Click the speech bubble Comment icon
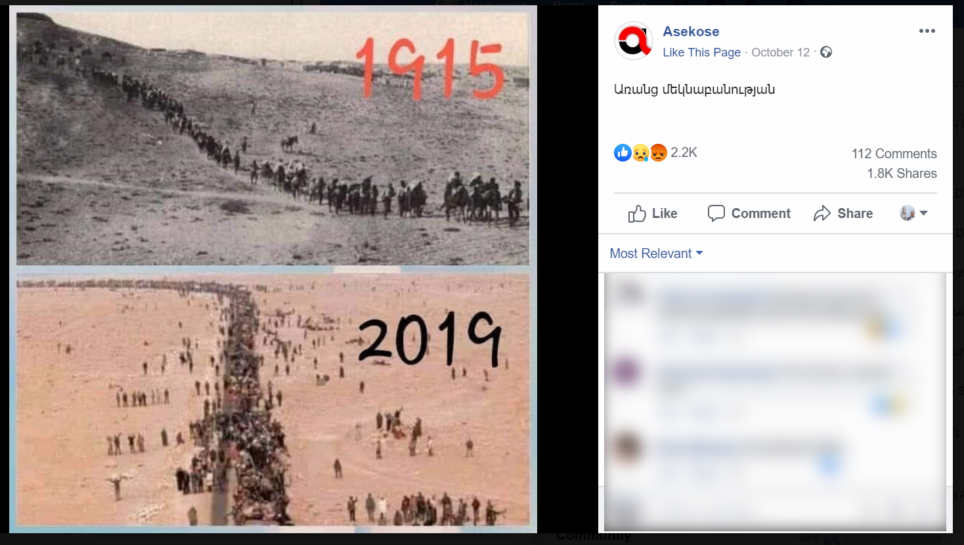 (x=716, y=213)
